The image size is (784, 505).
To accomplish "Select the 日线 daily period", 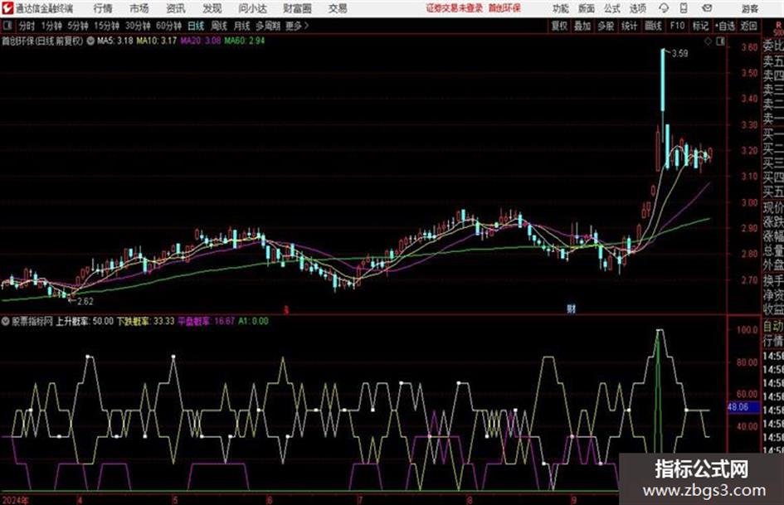I will (196, 26).
